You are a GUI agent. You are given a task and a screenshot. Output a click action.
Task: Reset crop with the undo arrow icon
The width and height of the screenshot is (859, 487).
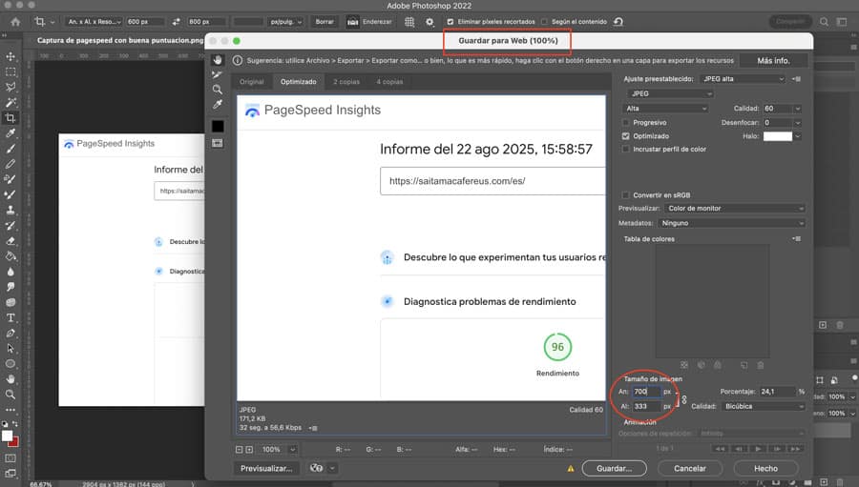point(618,22)
